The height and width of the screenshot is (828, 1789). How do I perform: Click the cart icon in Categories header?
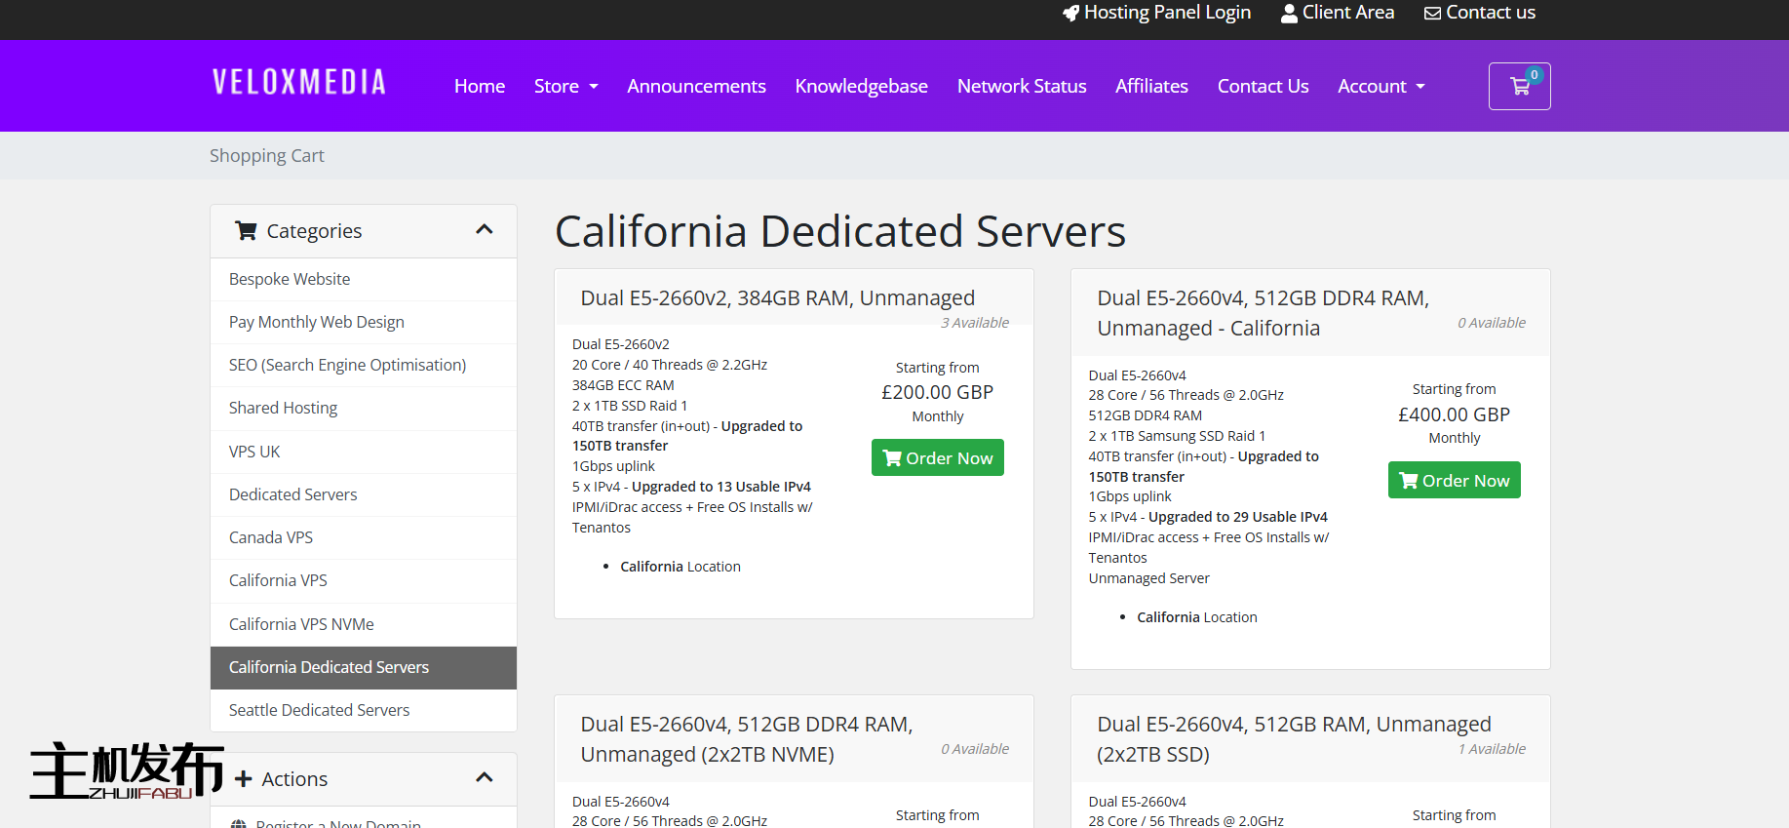[246, 231]
